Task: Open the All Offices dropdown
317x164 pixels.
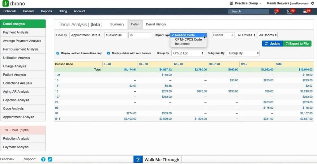Action: pyautogui.click(x=246, y=35)
